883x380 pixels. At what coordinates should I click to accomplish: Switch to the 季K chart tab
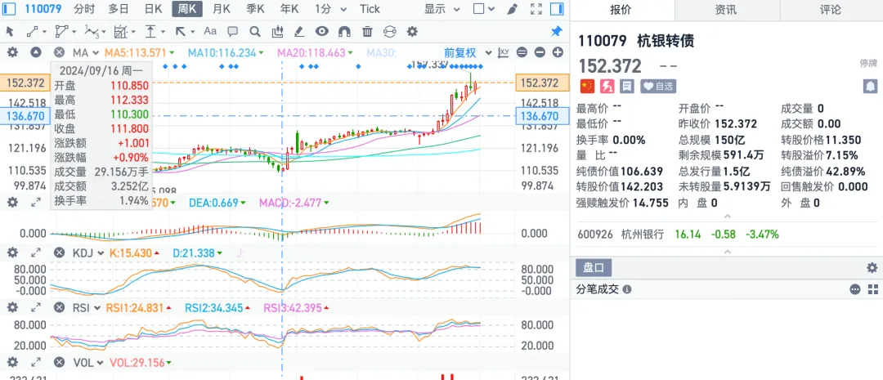(x=255, y=9)
